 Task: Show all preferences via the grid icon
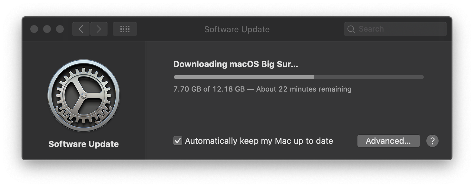125,29
